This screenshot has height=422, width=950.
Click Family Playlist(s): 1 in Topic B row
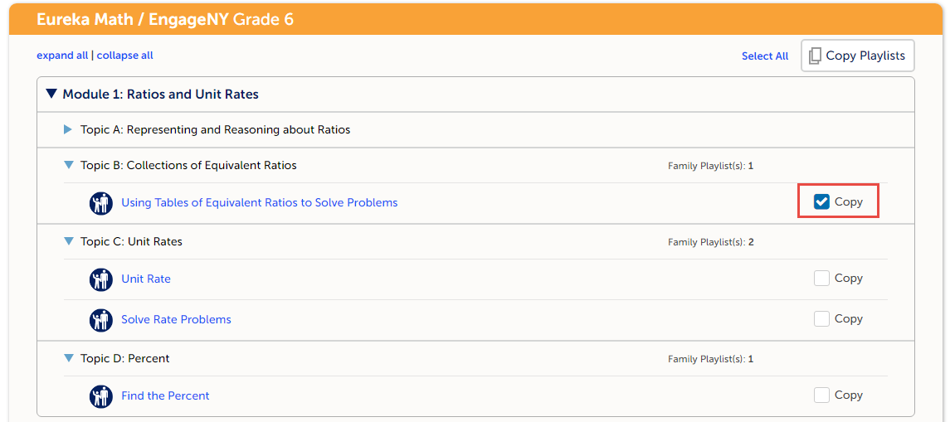711,165
